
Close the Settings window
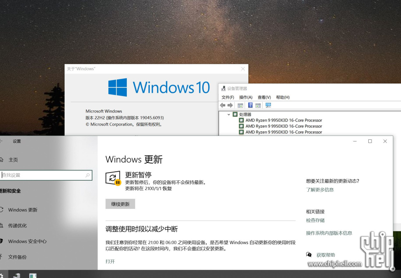[x=385, y=141]
